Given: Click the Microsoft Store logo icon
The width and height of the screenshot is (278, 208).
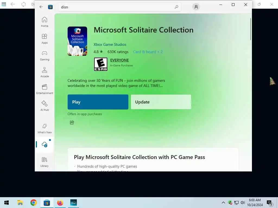Looking at the screenshot, I should click(x=50, y=7).
